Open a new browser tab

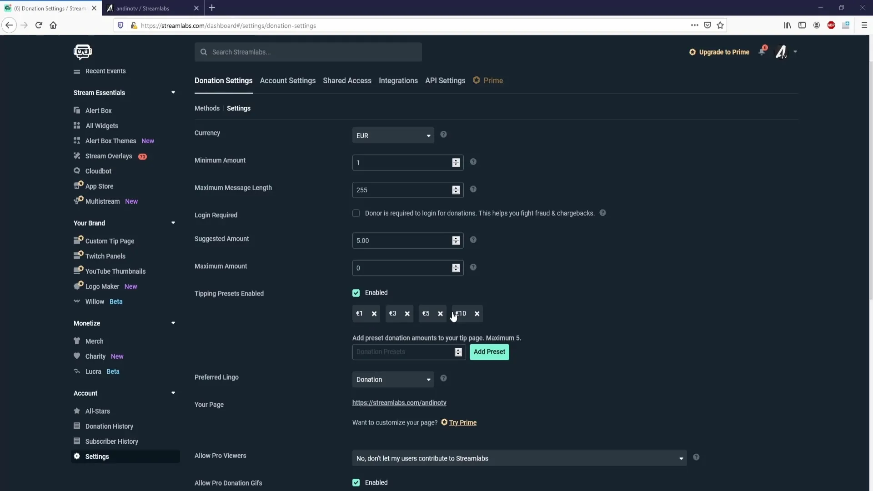tap(212, 8)
